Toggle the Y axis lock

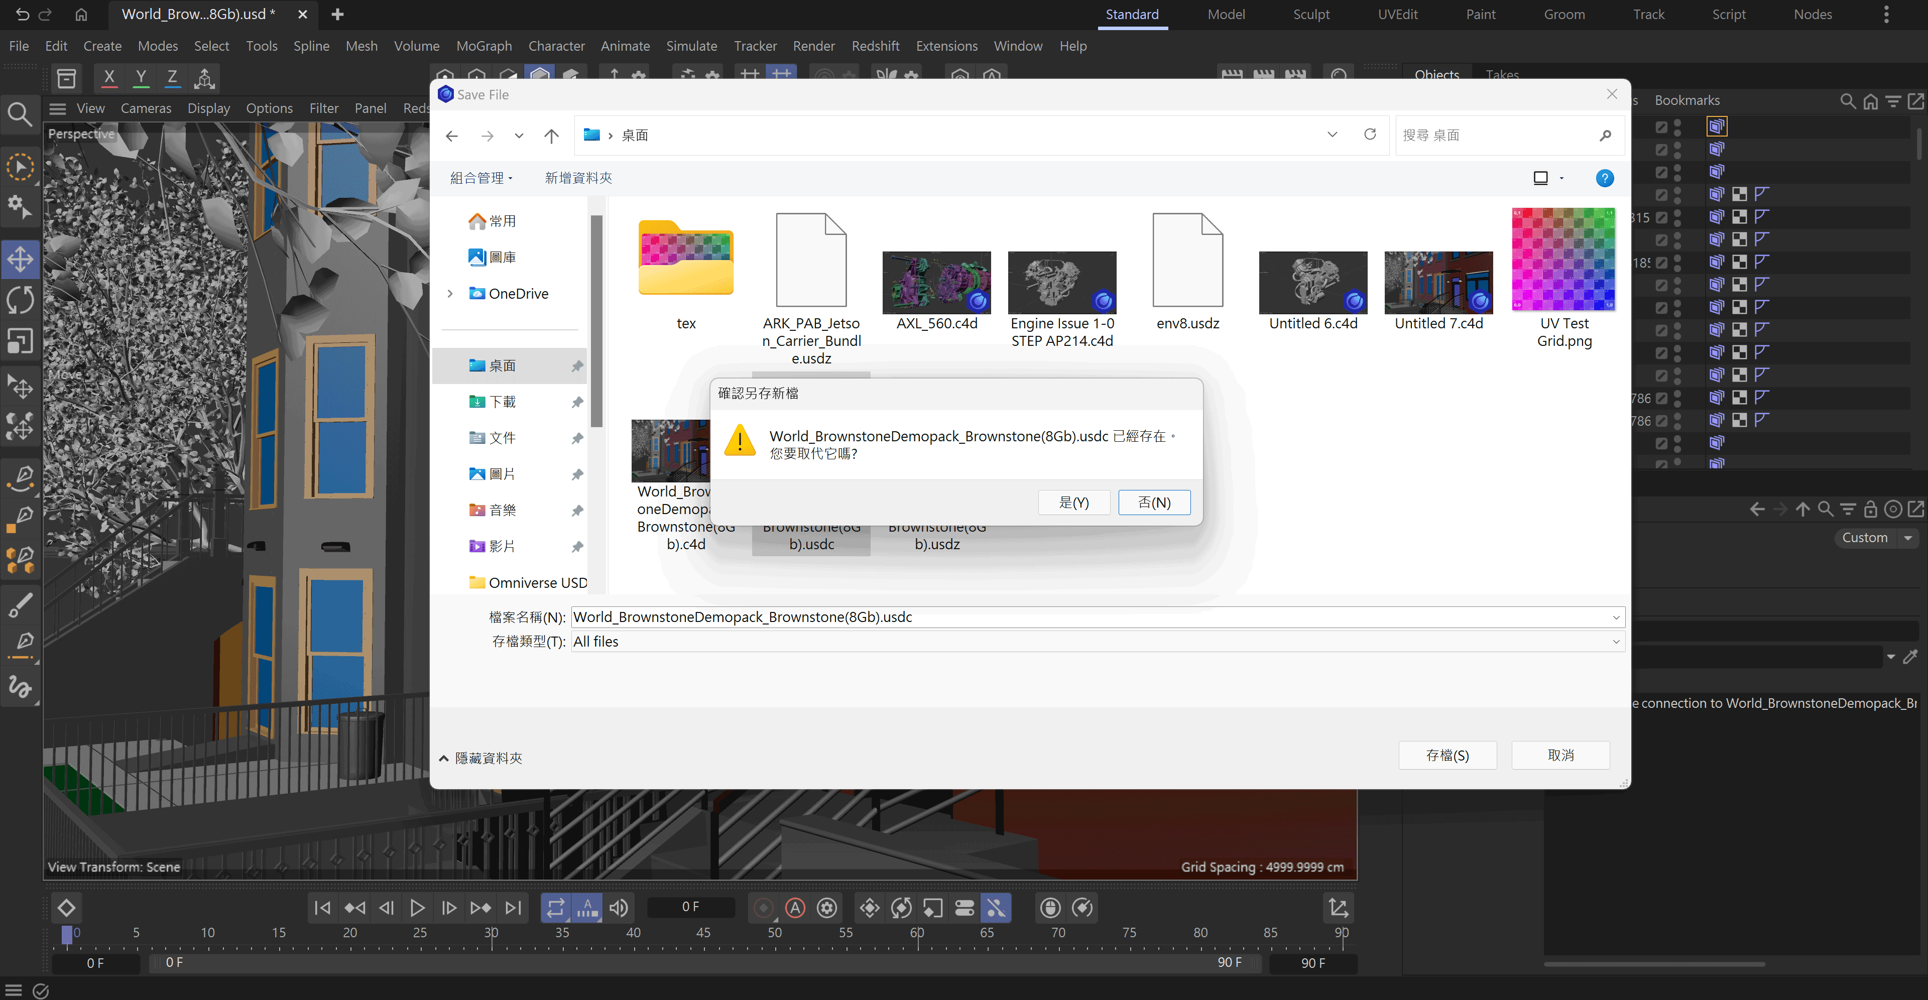pos(141,77)
